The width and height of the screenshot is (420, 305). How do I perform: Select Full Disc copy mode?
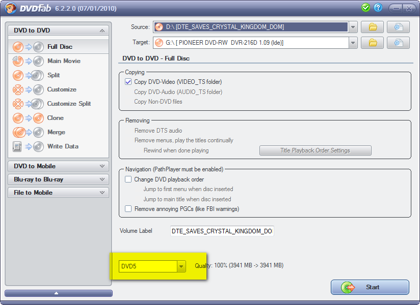click(59, 47)
